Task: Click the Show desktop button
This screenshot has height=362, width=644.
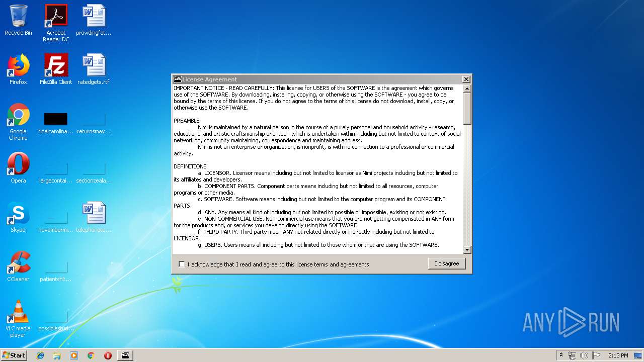Action: point(638,355)
